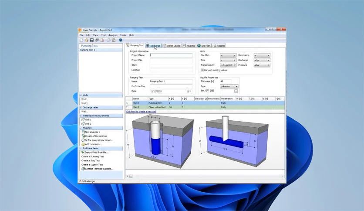
Task: Click the PDF export toolbar icon
Action: (x=102, y=40)
